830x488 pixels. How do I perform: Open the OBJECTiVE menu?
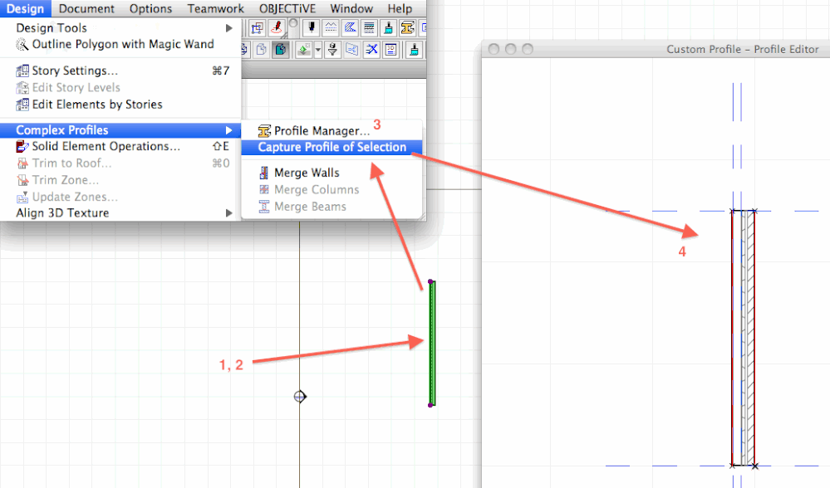pyautogui.click(x=287, y=8)
